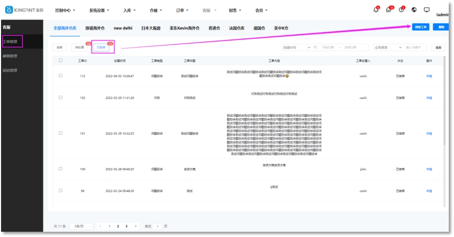Select the checkbox for ticket 101
Image resolution: width=454 pixels, height=237 pixels.
[x=61, y=133]
